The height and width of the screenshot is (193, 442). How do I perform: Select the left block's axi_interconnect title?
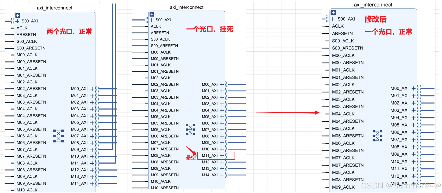point(55,8)
